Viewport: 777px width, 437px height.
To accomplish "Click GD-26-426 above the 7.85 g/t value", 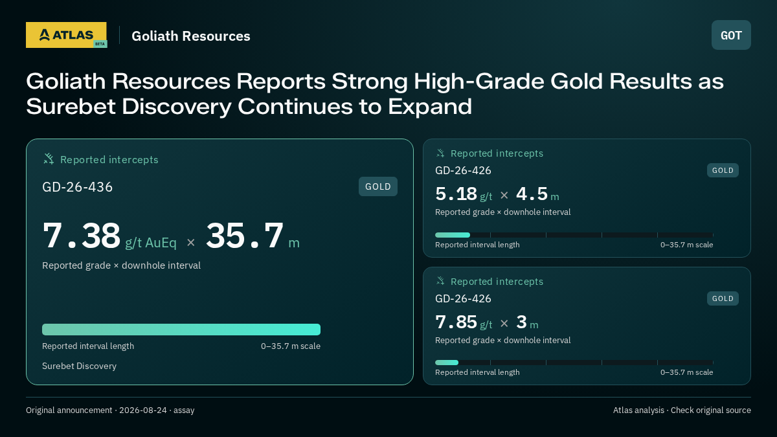I will click(463, 298).
